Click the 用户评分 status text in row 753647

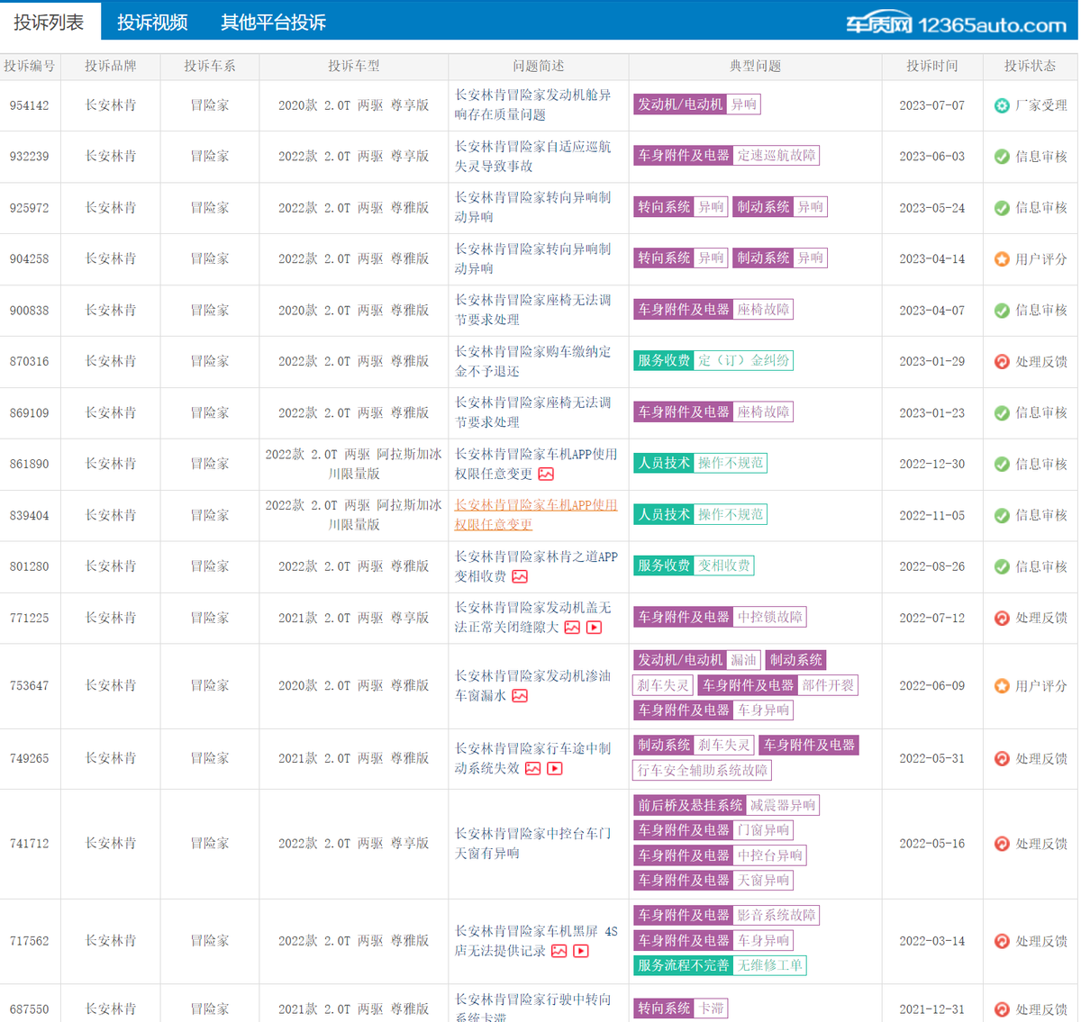click(x=1041, y=686)
